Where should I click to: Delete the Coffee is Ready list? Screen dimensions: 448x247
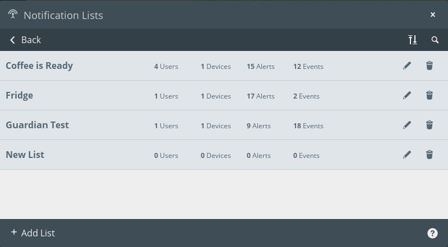coord(429,66)
